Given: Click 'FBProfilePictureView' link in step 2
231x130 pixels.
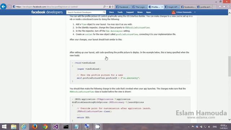Looking at the screenshot, I should click(137, 28).
